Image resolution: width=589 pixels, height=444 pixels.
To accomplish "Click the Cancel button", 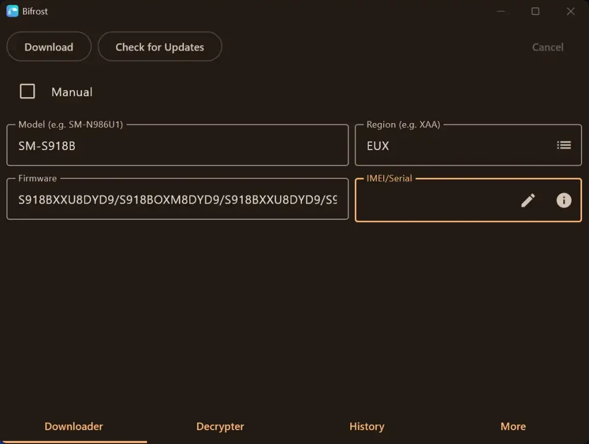I will coord(548,47).
